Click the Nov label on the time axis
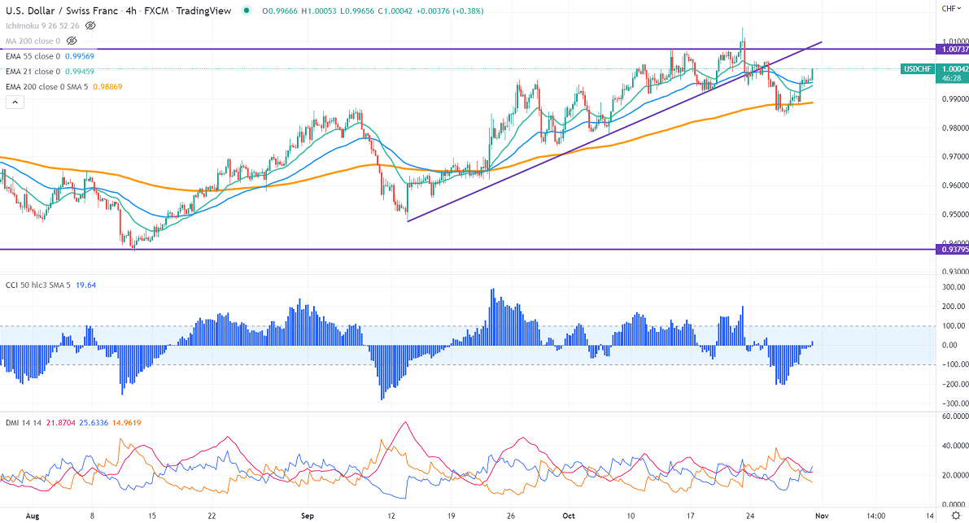The height and width of the screenshot is (523, 969). (821, 516)
